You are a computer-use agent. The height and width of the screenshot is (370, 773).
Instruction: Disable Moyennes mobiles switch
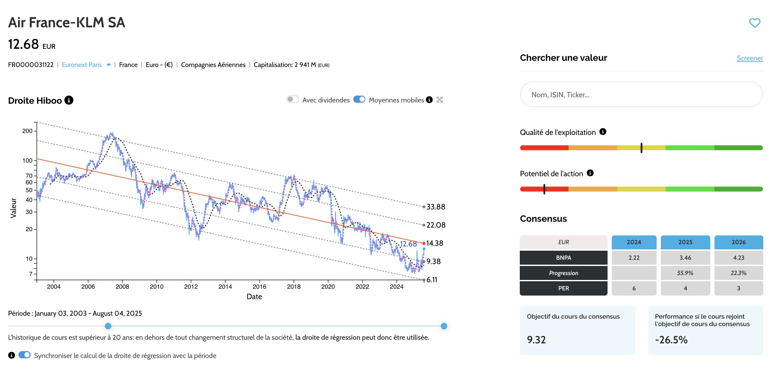359,99
